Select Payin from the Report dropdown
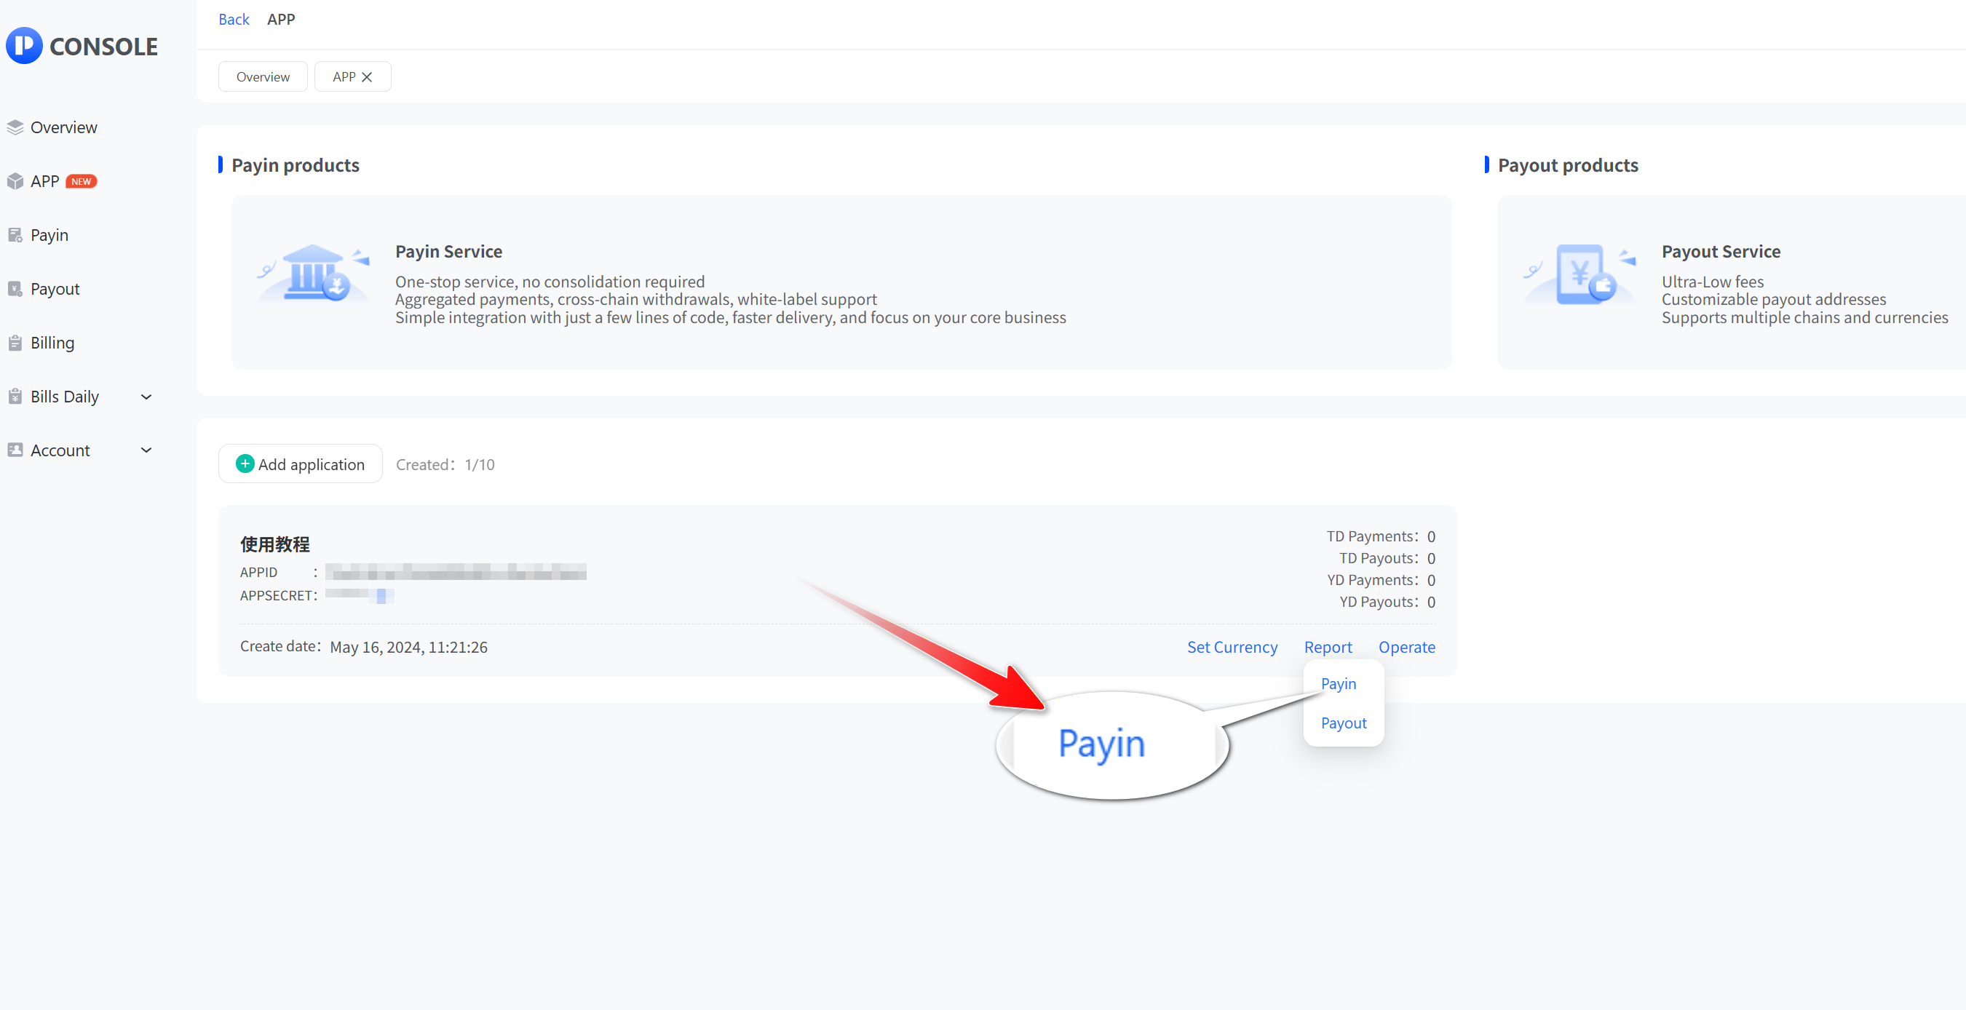This screenshot has width=1966, height=1010. pos(1338,683)
